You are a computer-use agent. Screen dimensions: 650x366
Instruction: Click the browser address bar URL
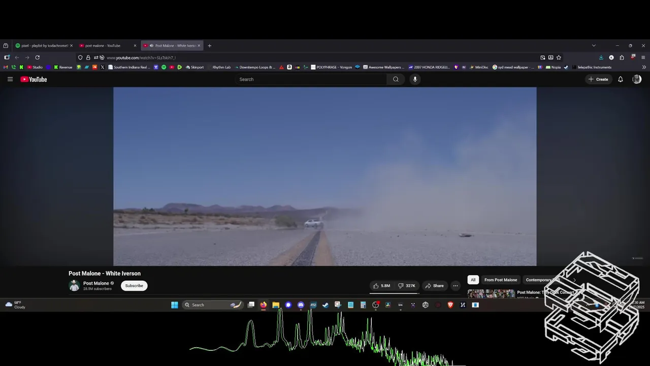click(141, 57)
